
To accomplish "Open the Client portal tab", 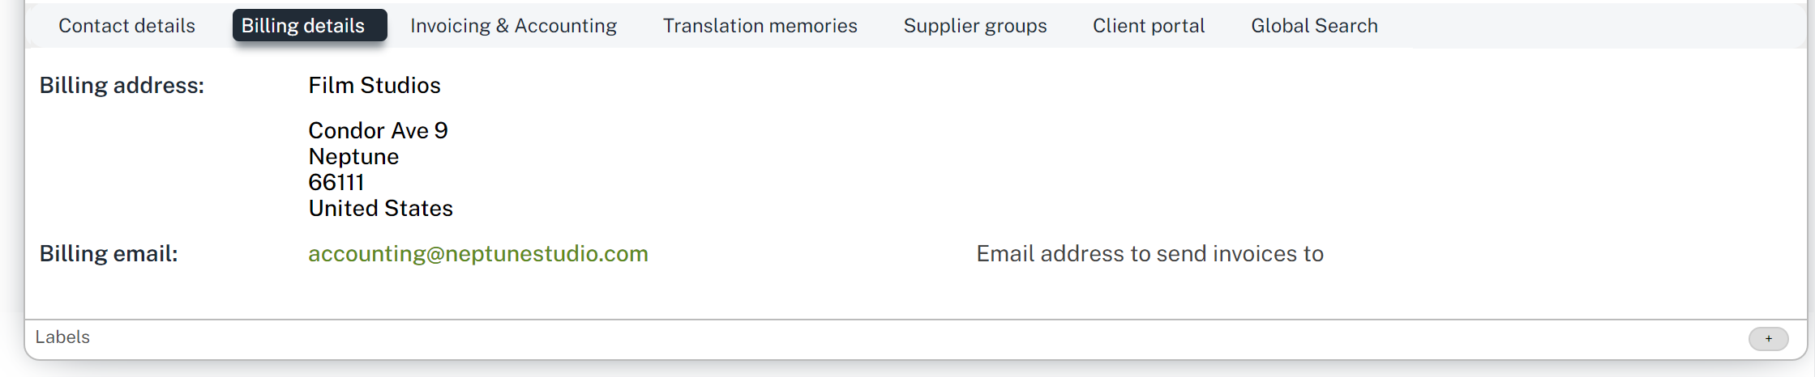I will tap(1148, 26).
